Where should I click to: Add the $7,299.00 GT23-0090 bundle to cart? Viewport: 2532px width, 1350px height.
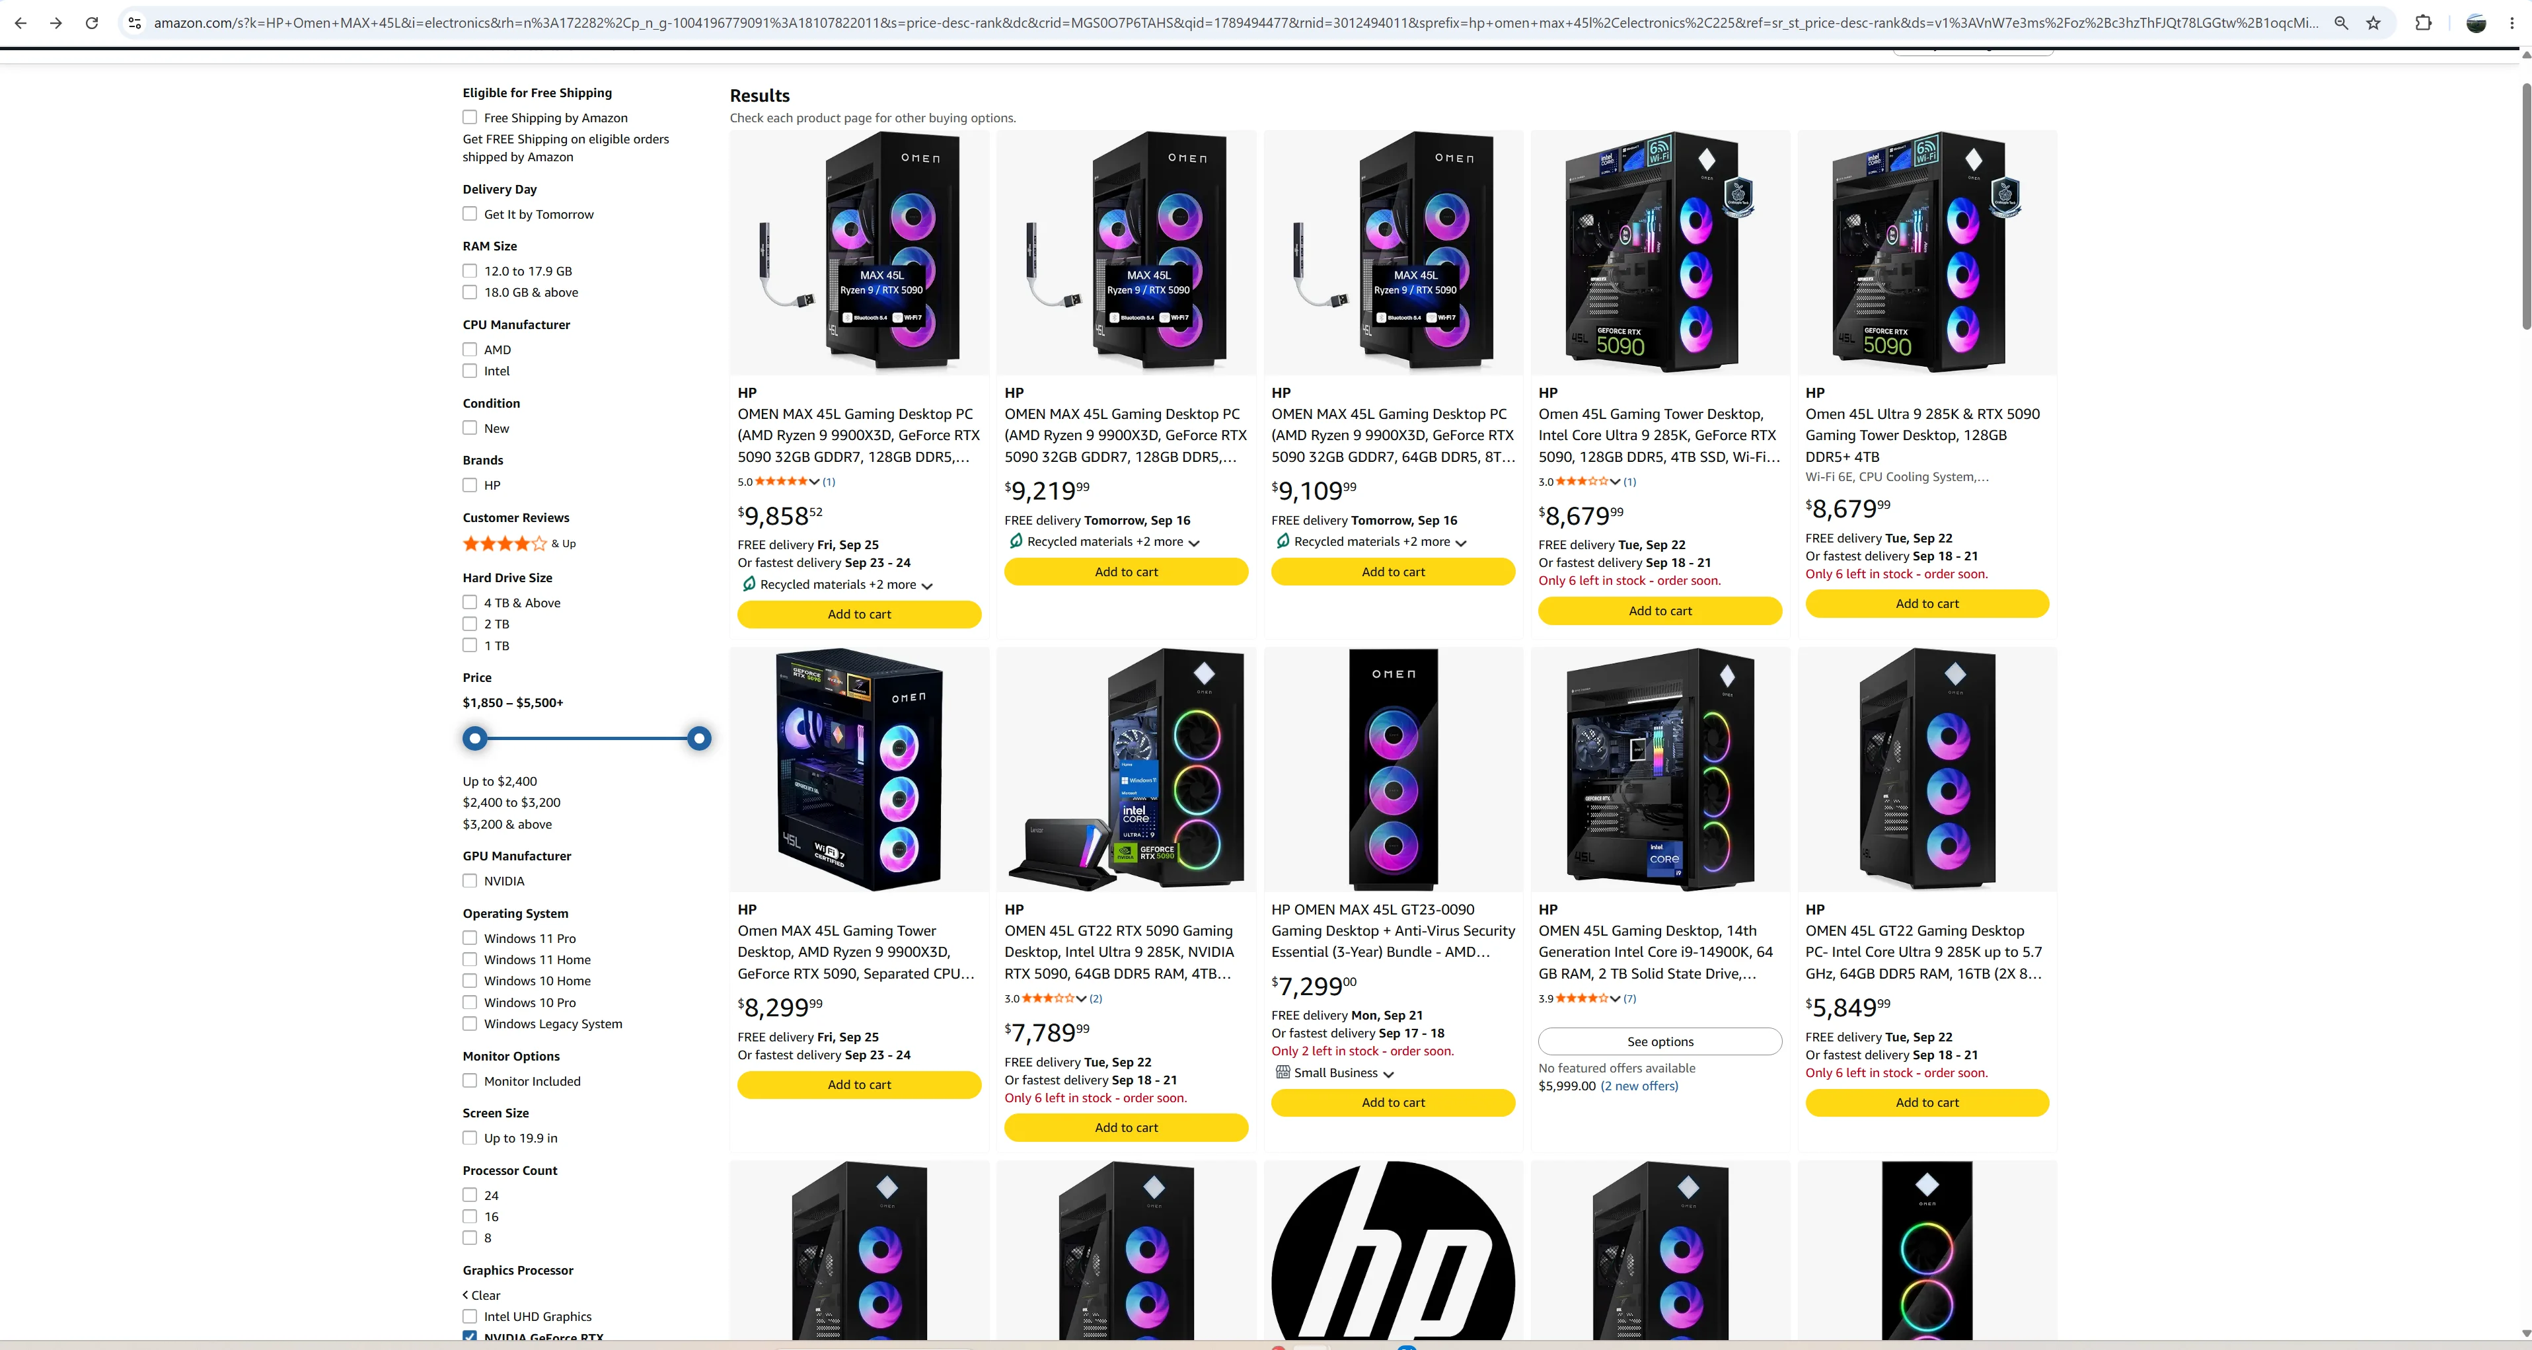point(1393,1104)
